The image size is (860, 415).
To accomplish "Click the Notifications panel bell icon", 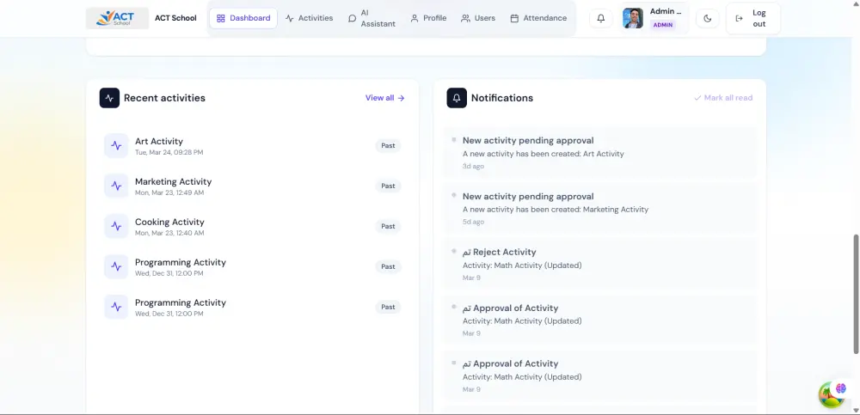I will pos(457,98).
